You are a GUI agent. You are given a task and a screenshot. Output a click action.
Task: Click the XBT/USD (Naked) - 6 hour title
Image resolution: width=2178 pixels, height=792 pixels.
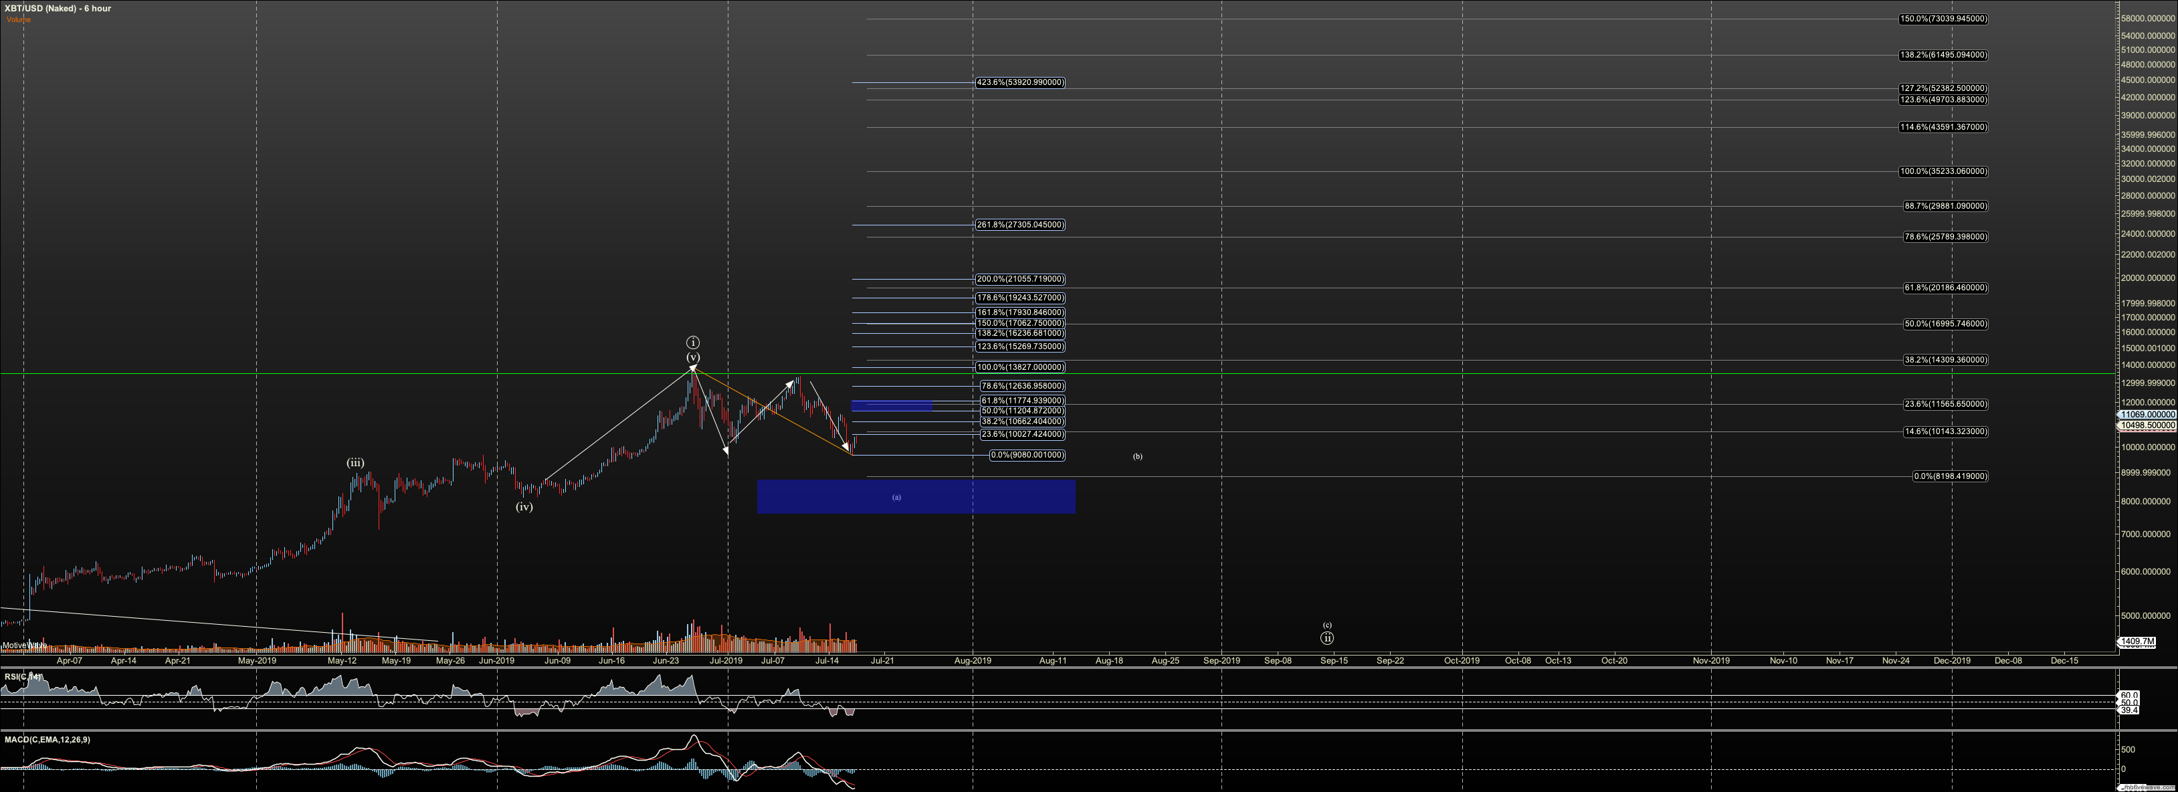[58, 9]
